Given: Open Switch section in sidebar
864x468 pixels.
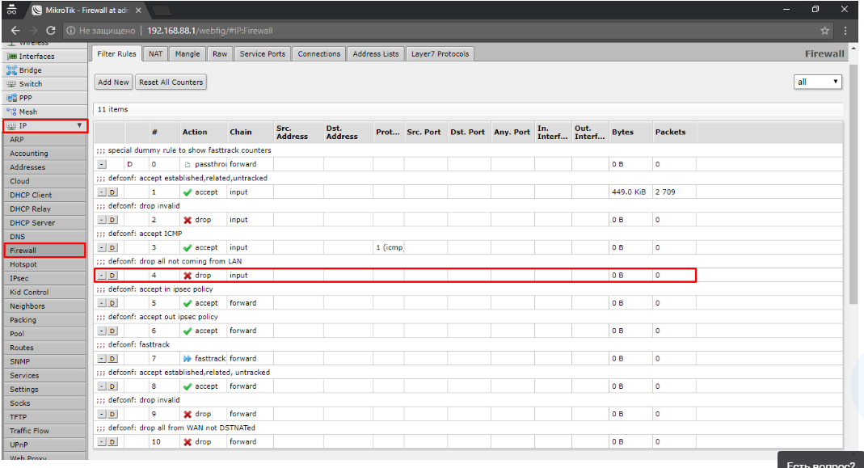Looking at the screenshot, I should 44,84.
